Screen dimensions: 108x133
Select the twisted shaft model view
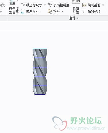[x=40, y=72]
